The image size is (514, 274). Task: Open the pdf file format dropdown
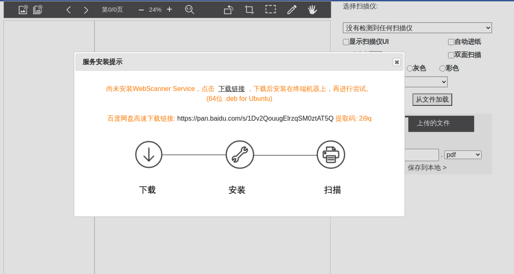[463, 155]
